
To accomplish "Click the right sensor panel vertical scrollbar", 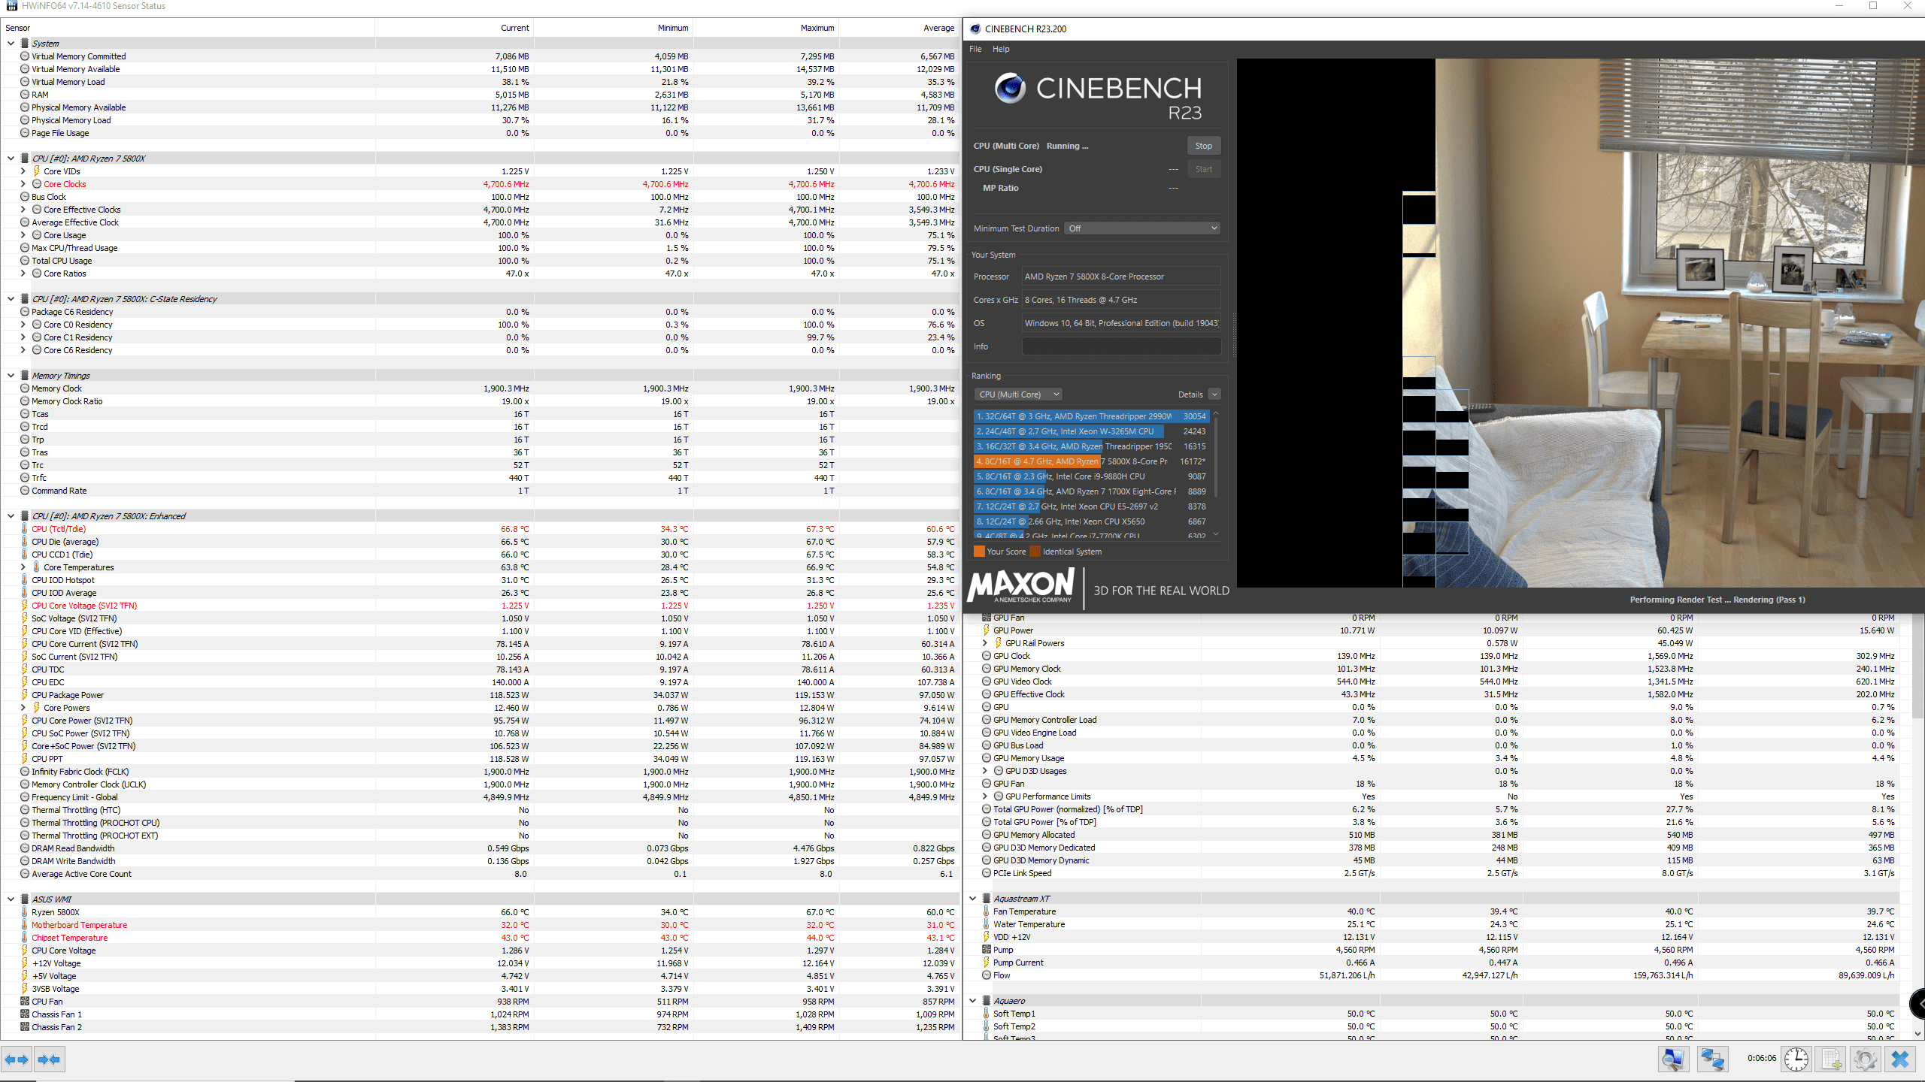I will [1917, 665].
